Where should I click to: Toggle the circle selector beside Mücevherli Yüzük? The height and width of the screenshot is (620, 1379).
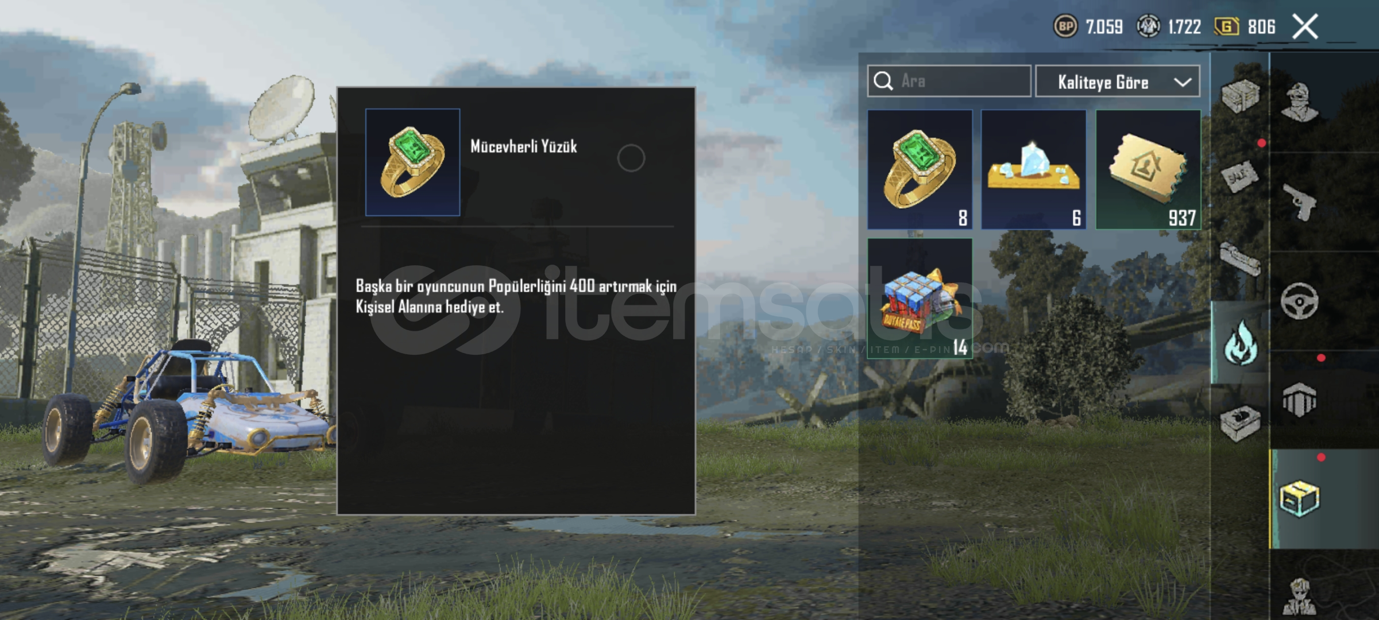[631, 158]
